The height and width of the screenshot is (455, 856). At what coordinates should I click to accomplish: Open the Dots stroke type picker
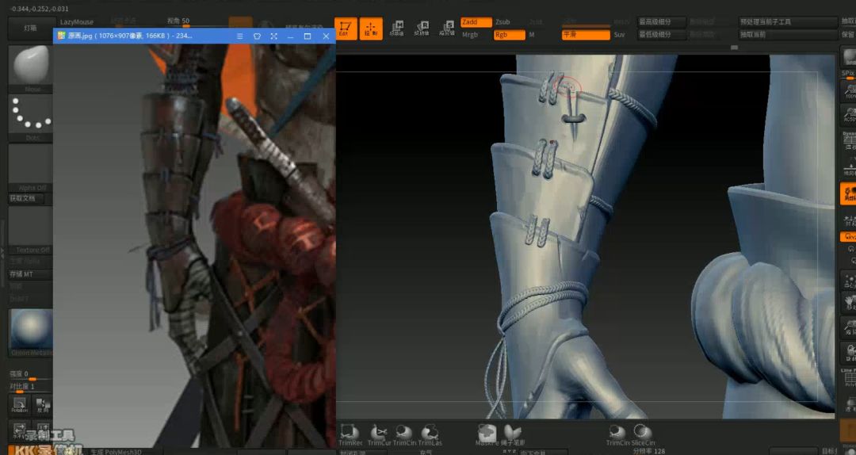pos(31,114)
